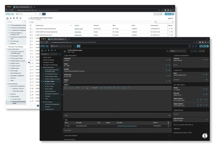The image size is (214, 145).
Task: Tick the checkbox for row 4
Action: (31, 38)
